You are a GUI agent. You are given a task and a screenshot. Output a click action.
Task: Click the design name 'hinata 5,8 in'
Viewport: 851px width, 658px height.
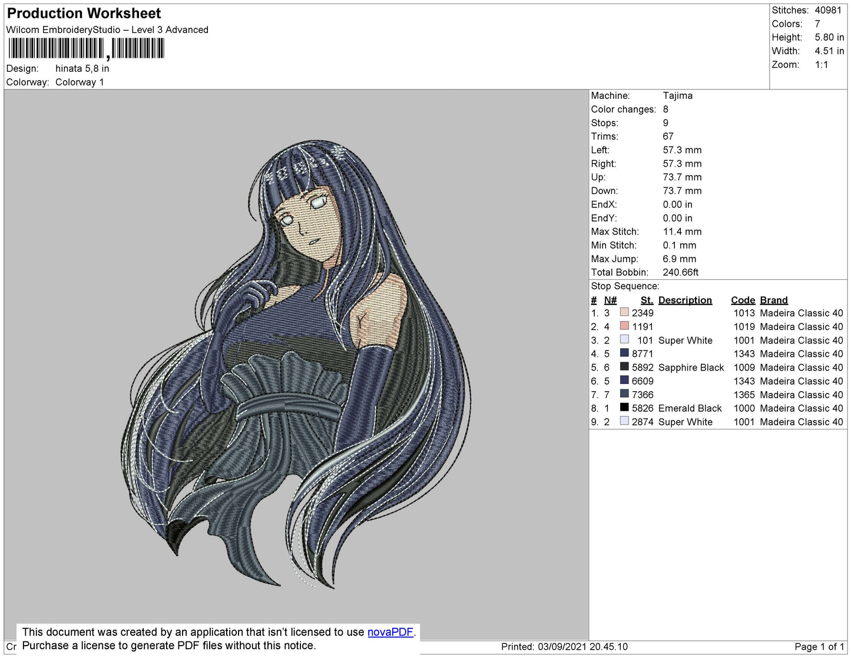click(x=82, y=68)
